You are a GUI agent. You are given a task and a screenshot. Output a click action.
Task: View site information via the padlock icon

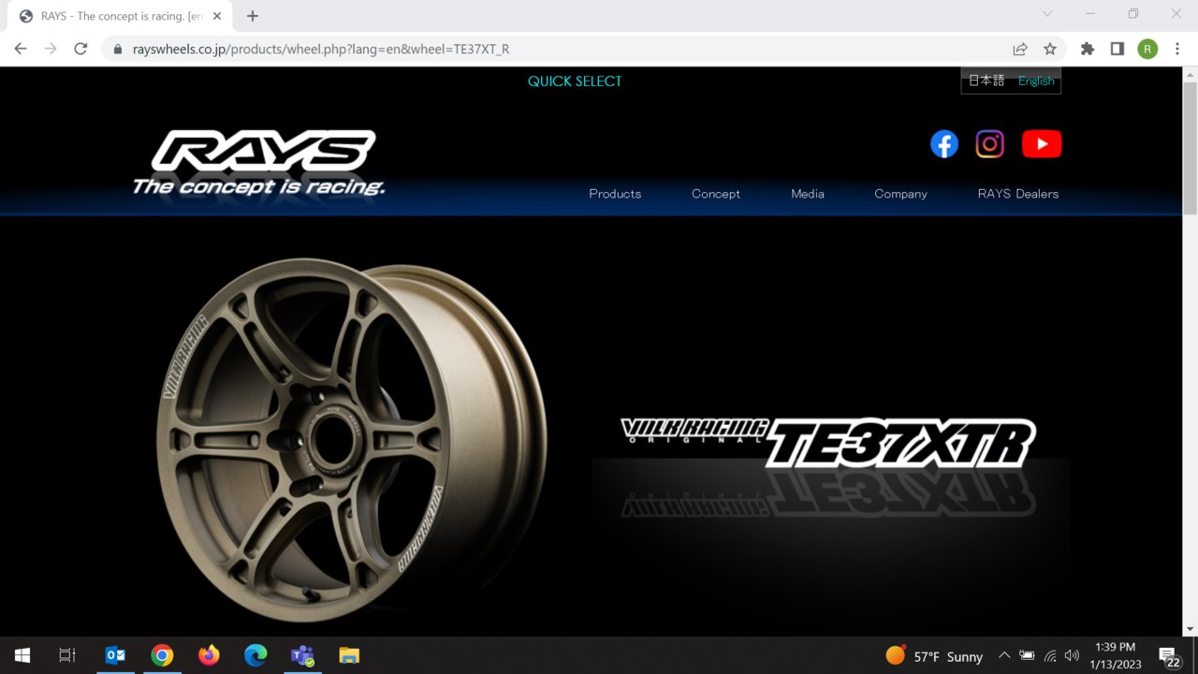[x=118, y=50]
